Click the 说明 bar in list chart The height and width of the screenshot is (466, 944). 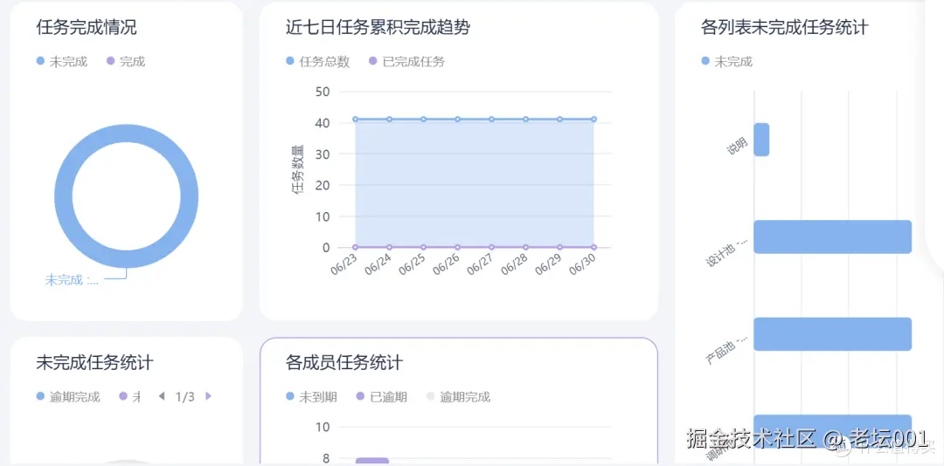[761, 140]
